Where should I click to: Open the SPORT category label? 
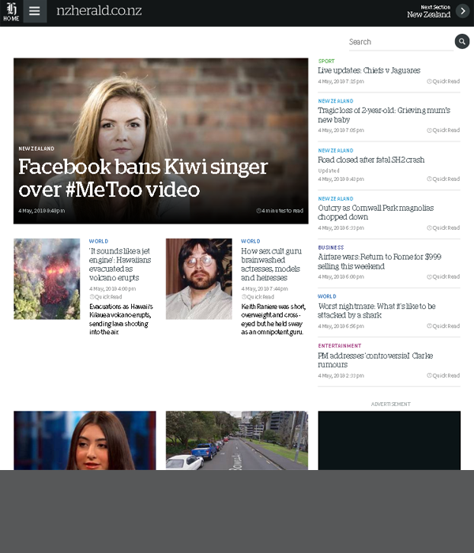(x=326, y=61)
